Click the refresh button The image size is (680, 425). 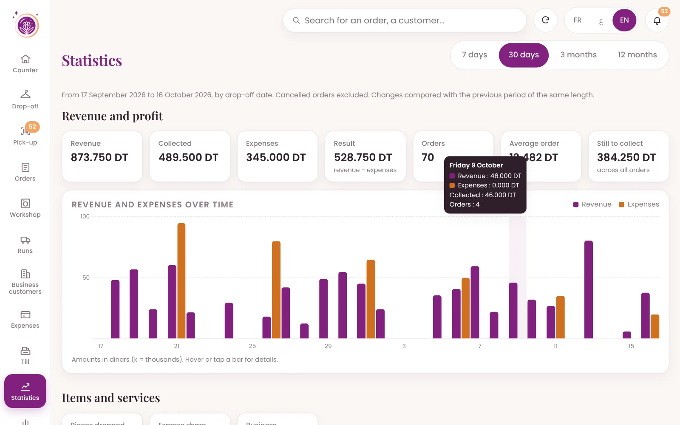click(546, 20)
